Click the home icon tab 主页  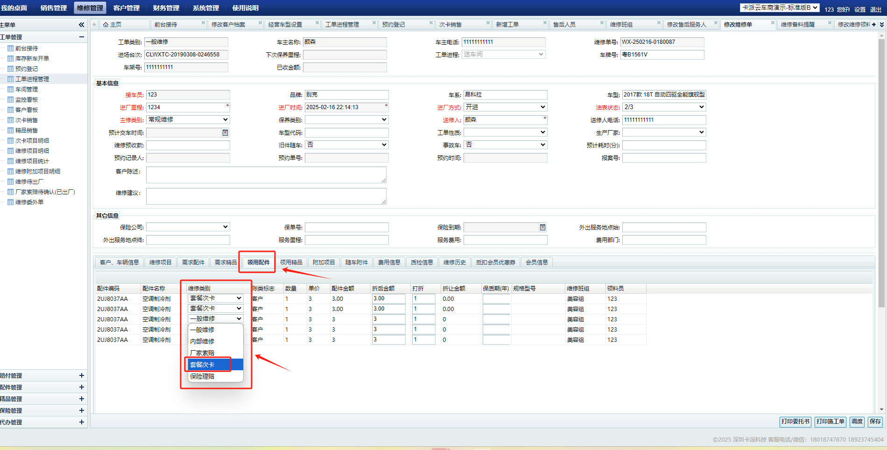(112, 25)
